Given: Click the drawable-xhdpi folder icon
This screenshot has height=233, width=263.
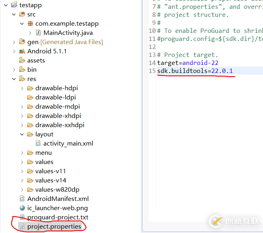Looking at the screenshot, I should point(30,116).
